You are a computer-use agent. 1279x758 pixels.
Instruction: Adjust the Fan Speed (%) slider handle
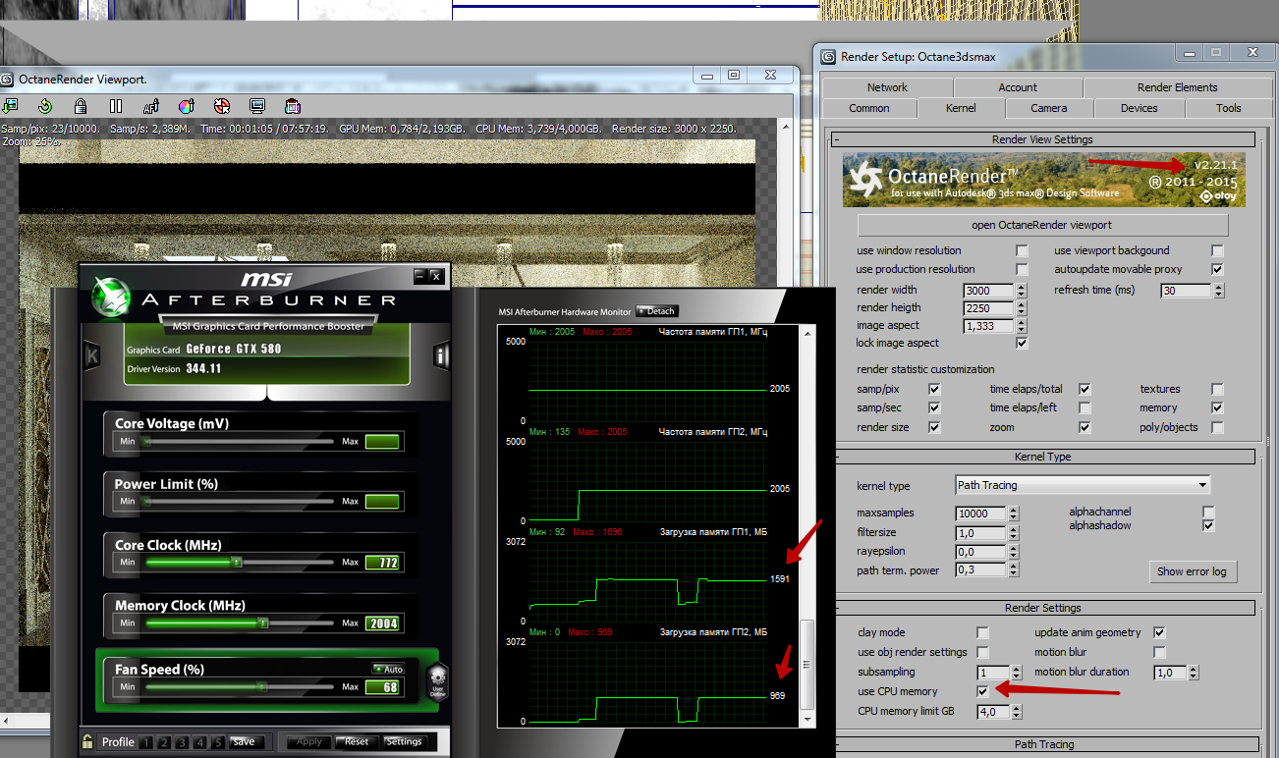point(262,687)
